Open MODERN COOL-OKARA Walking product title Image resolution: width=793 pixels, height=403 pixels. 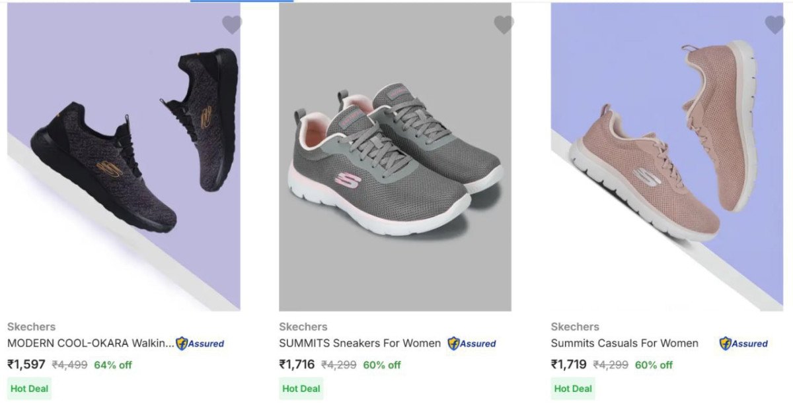(x=91, y=344)
